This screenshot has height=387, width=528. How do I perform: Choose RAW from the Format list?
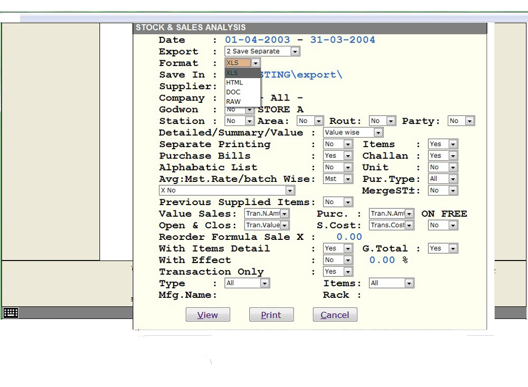[x=242, y=101]
